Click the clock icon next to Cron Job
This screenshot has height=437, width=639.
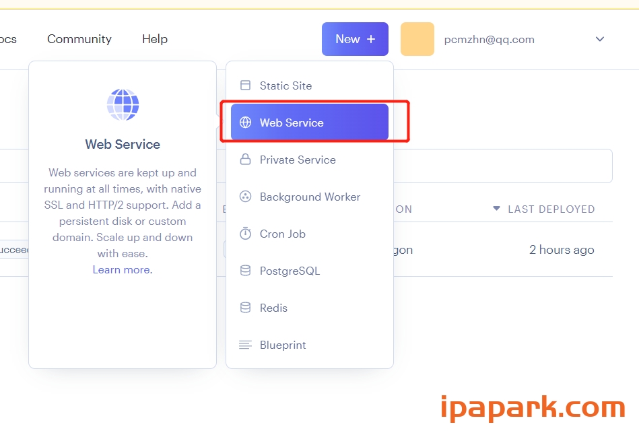click(x=245, y=234)
